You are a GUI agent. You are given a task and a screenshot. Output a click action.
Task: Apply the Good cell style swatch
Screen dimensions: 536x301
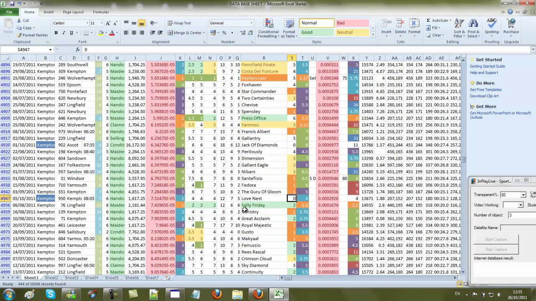(317, 32)
